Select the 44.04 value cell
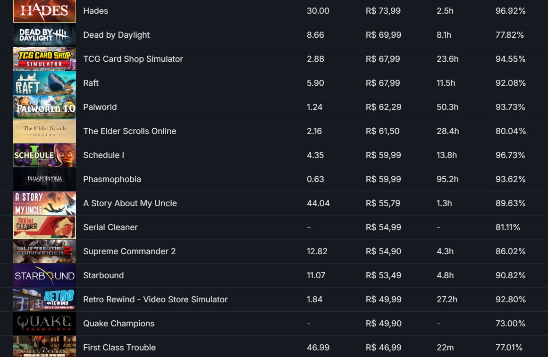548x357 pixels. point(318,203)
